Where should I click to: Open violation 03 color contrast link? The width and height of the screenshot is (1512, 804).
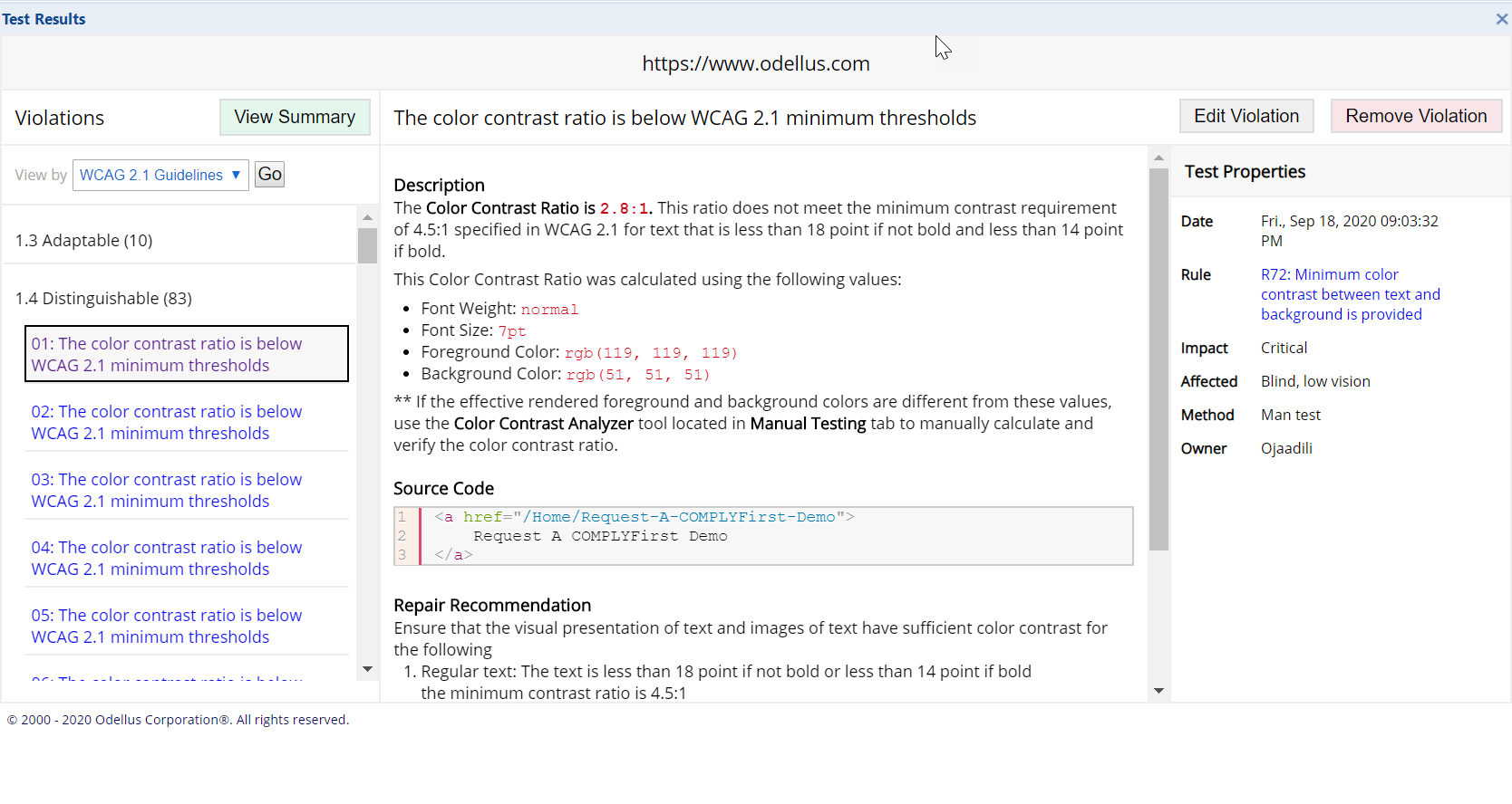pyautogui.click(x=167, y=490)
